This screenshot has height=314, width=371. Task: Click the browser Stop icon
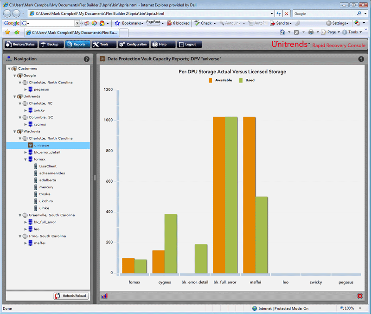point(286,13)
